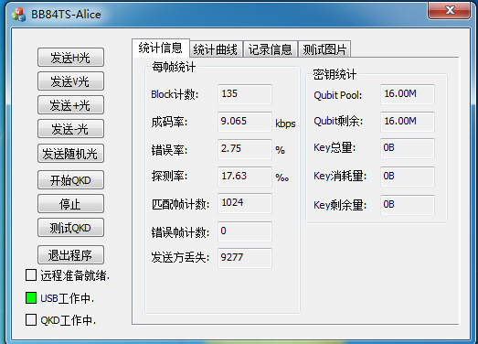Image resolution: width=478 pixels, height=344 pixels.
Task: Click the Qubit Pool field showing 16.00M
Action: (x=408, y=94)
